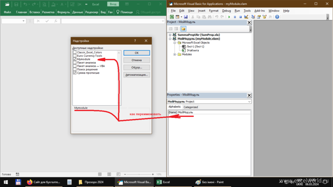
Task: Click the Insert UserForm icon in VBA toolbar
Action: tap(177, 17)
